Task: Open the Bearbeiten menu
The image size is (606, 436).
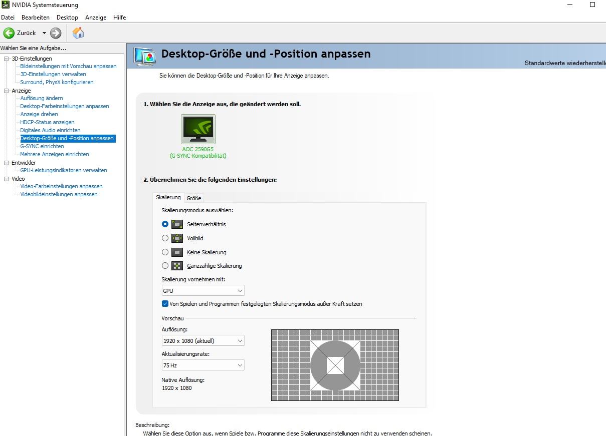Action: click(36, 18)
